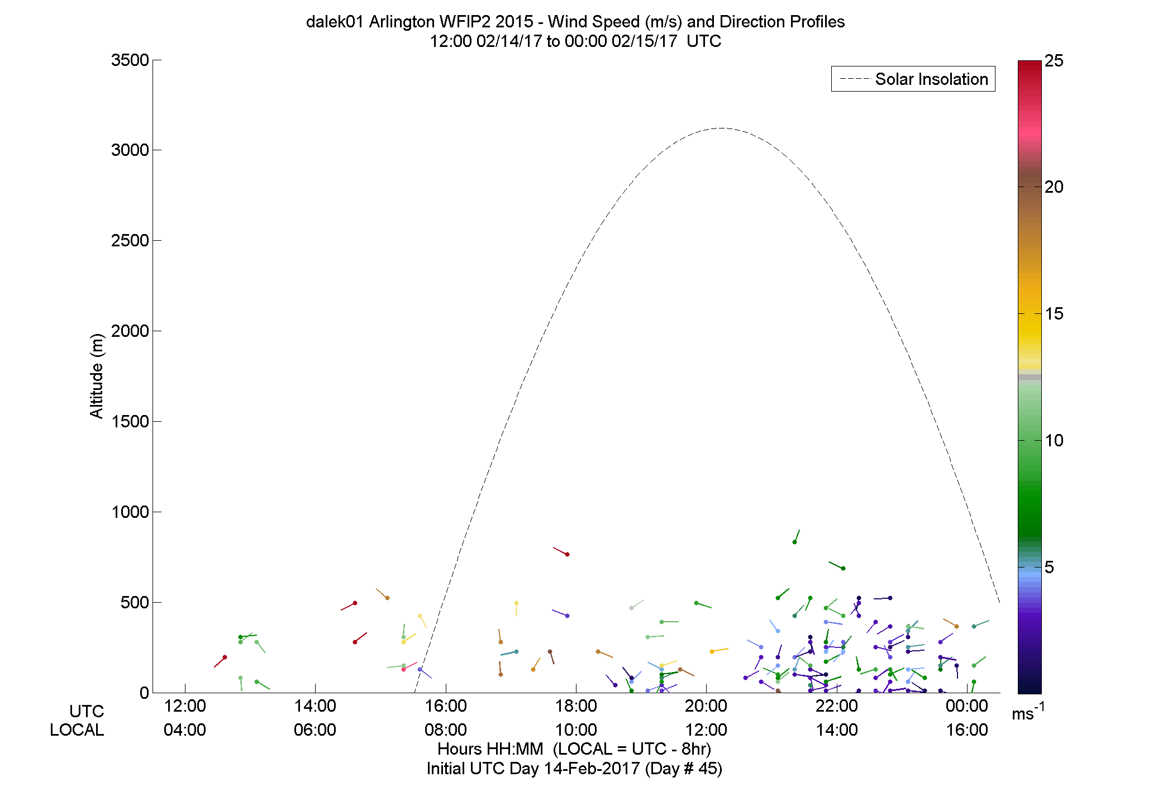Click the 12:00 UTC time tick label
Screen dimensions: 1172x796
185,706
